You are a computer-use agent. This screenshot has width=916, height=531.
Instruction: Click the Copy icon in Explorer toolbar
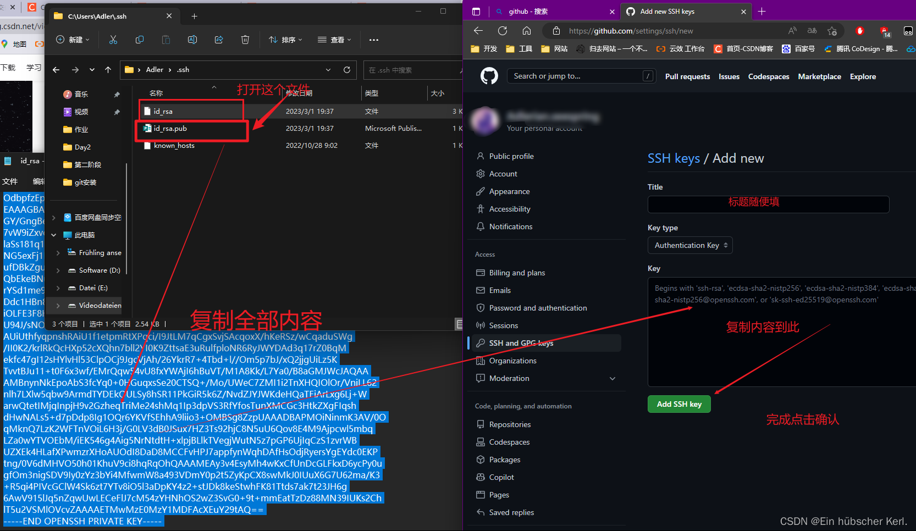point(140,40)
